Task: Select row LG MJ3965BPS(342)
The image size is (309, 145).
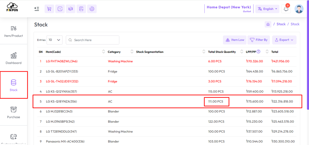Action: tap(167, 122)
